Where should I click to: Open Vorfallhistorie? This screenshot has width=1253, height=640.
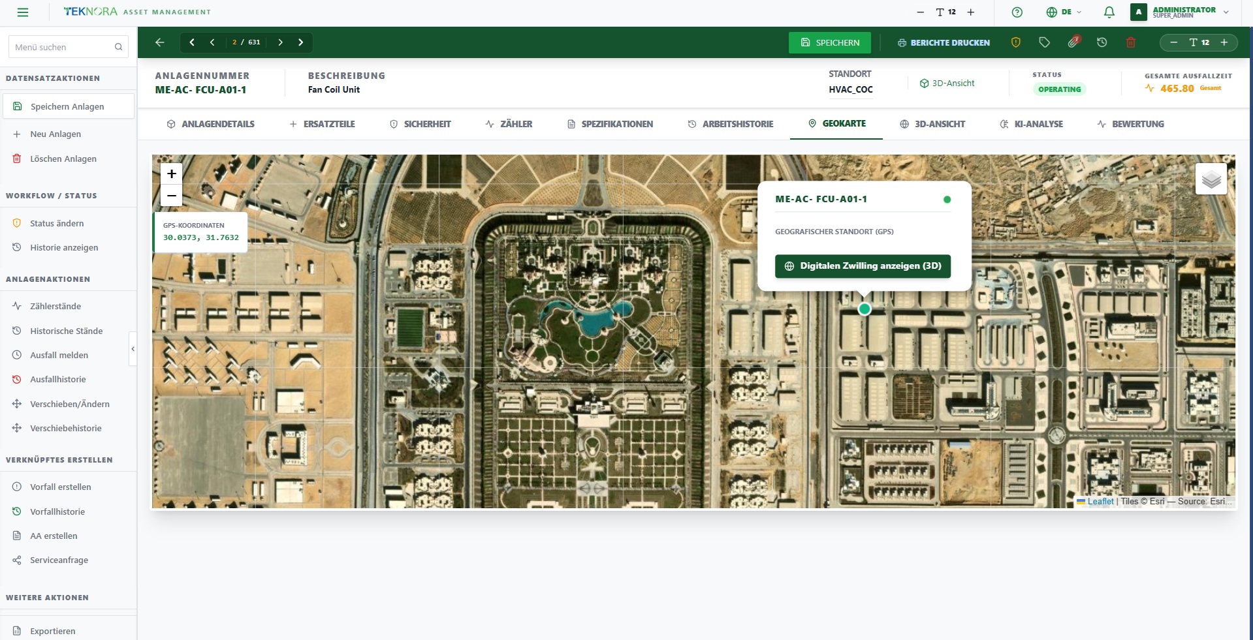[68, 511]
